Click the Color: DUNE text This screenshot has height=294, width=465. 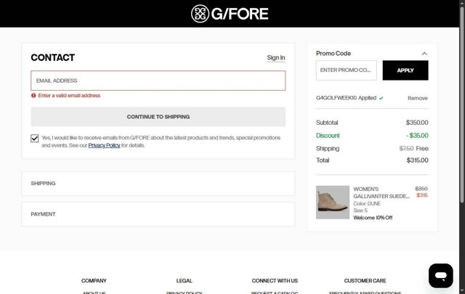click(367, 203)
